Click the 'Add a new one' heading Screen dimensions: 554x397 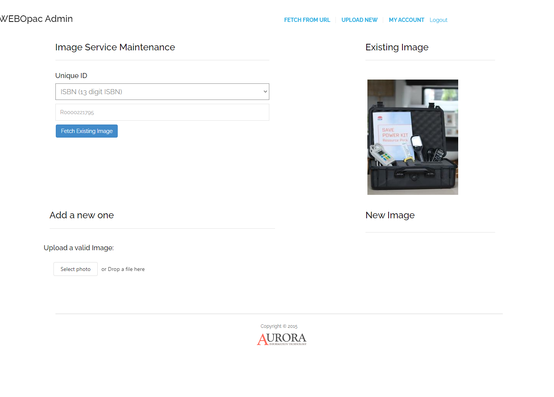82,215
